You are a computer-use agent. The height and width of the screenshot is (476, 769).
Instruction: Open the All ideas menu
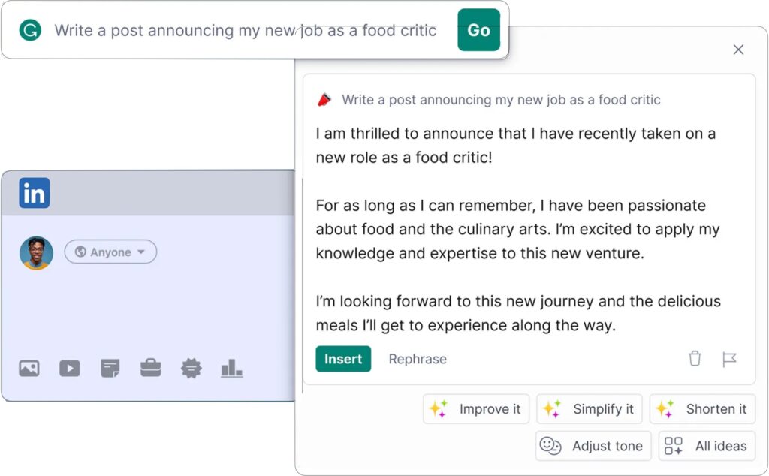tap(707, 446)
